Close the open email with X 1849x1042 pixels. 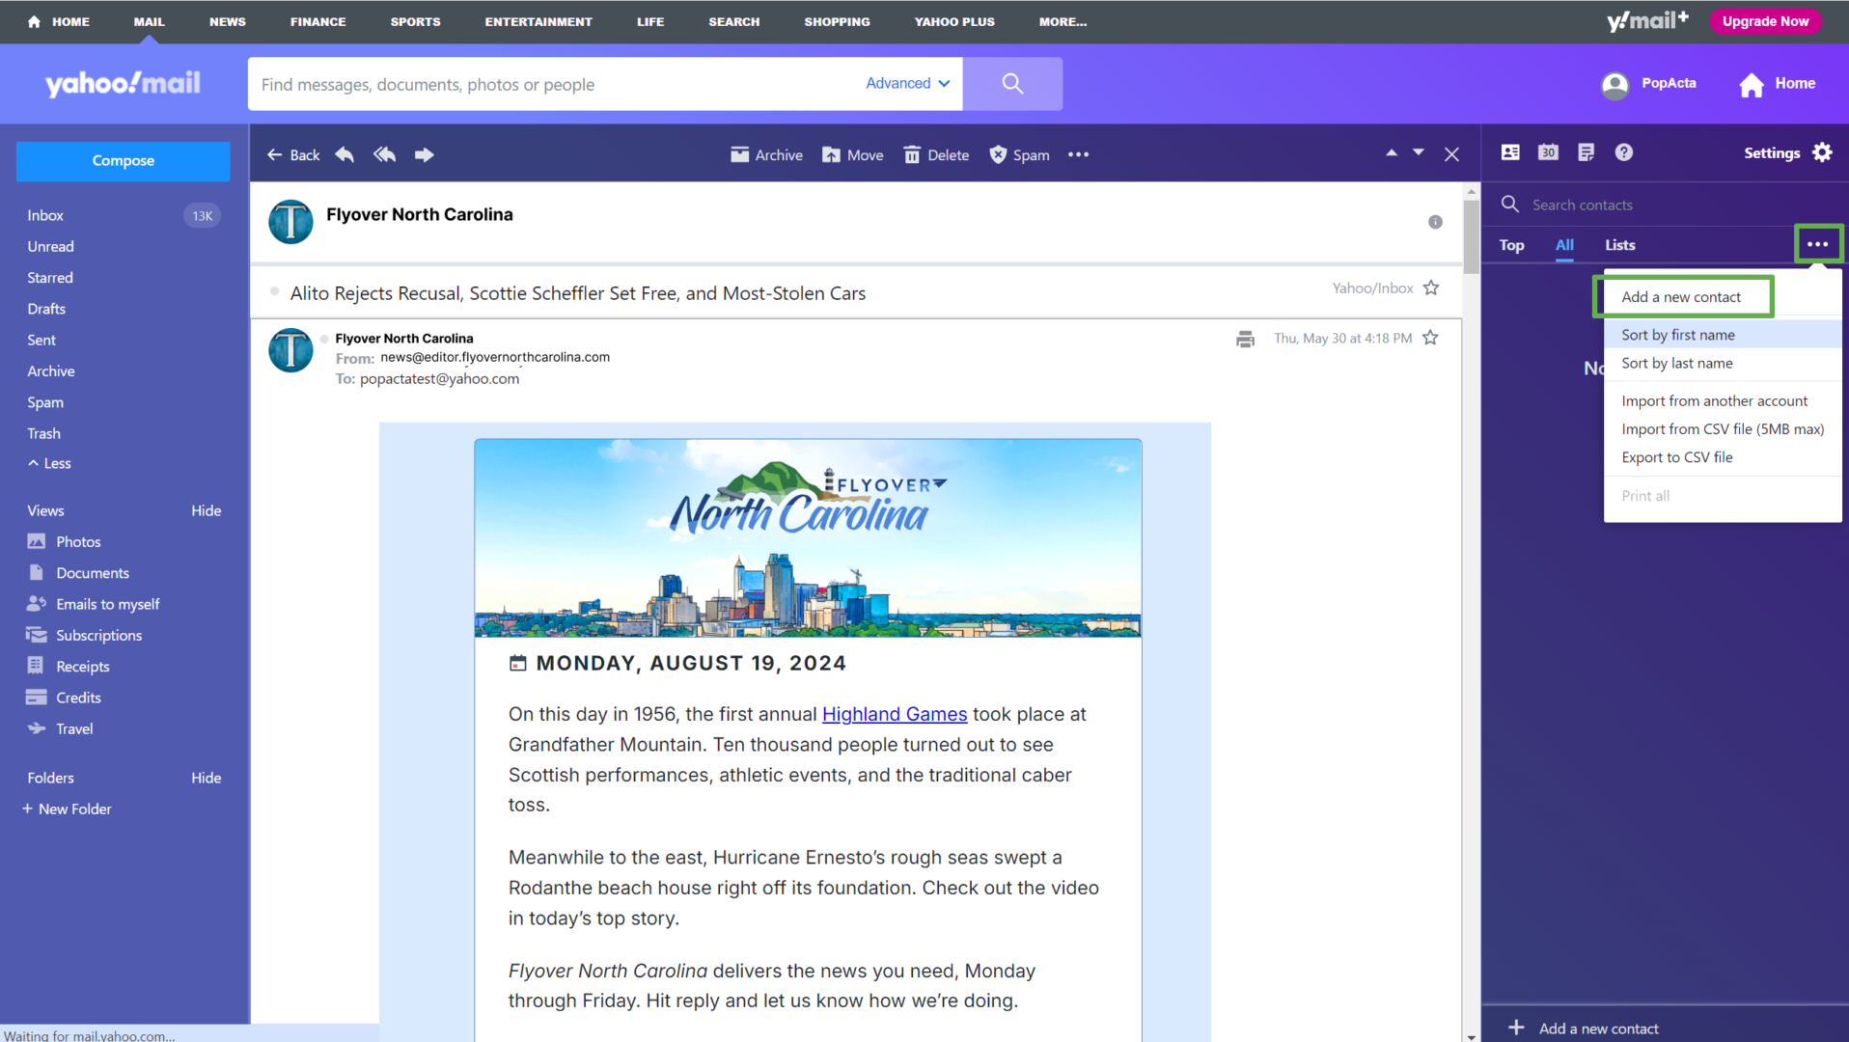1451,154
